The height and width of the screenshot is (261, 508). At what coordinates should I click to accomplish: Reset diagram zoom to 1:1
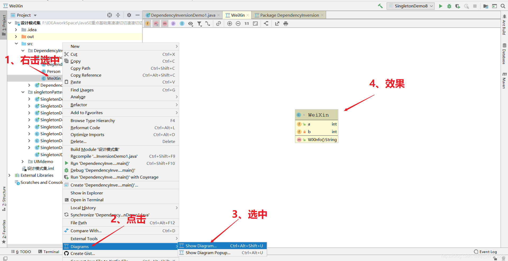click(x=247, y=24)
